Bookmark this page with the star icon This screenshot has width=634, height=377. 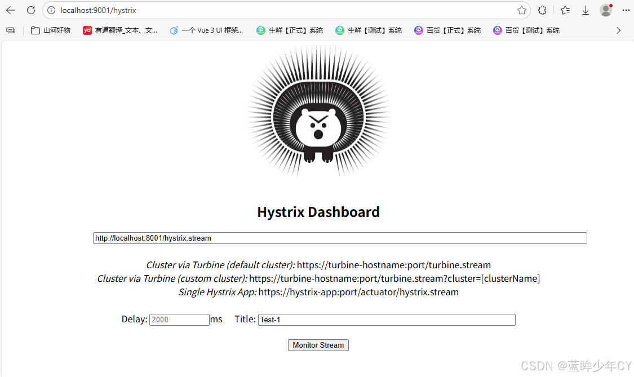pos(522,10)
